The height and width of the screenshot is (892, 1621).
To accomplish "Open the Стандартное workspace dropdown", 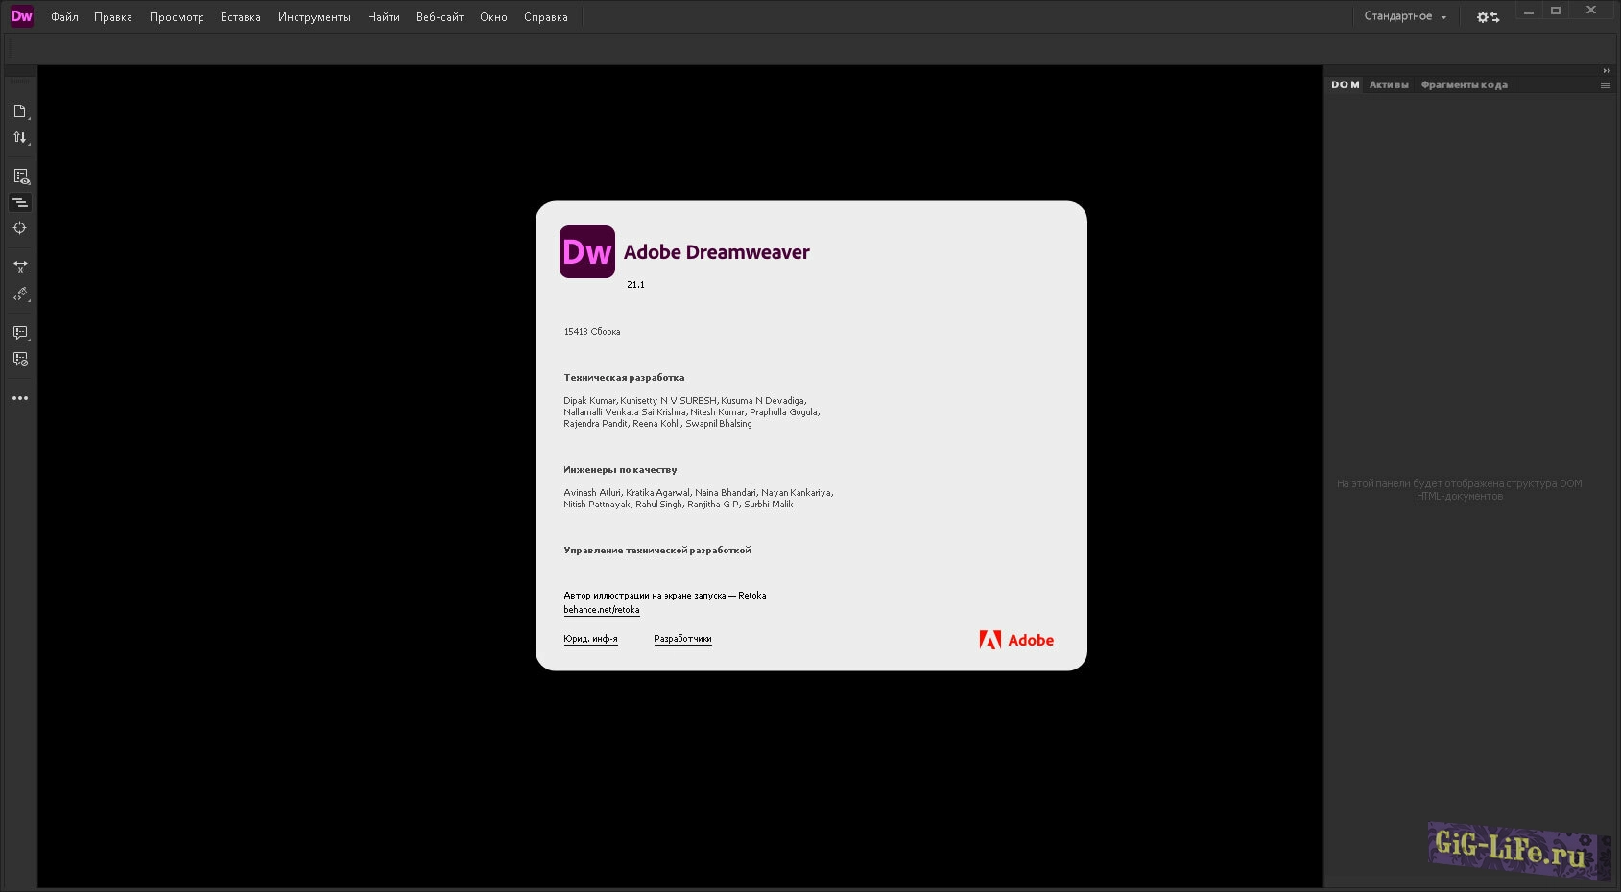I will pyautogui.click(x=1404, y=16).
